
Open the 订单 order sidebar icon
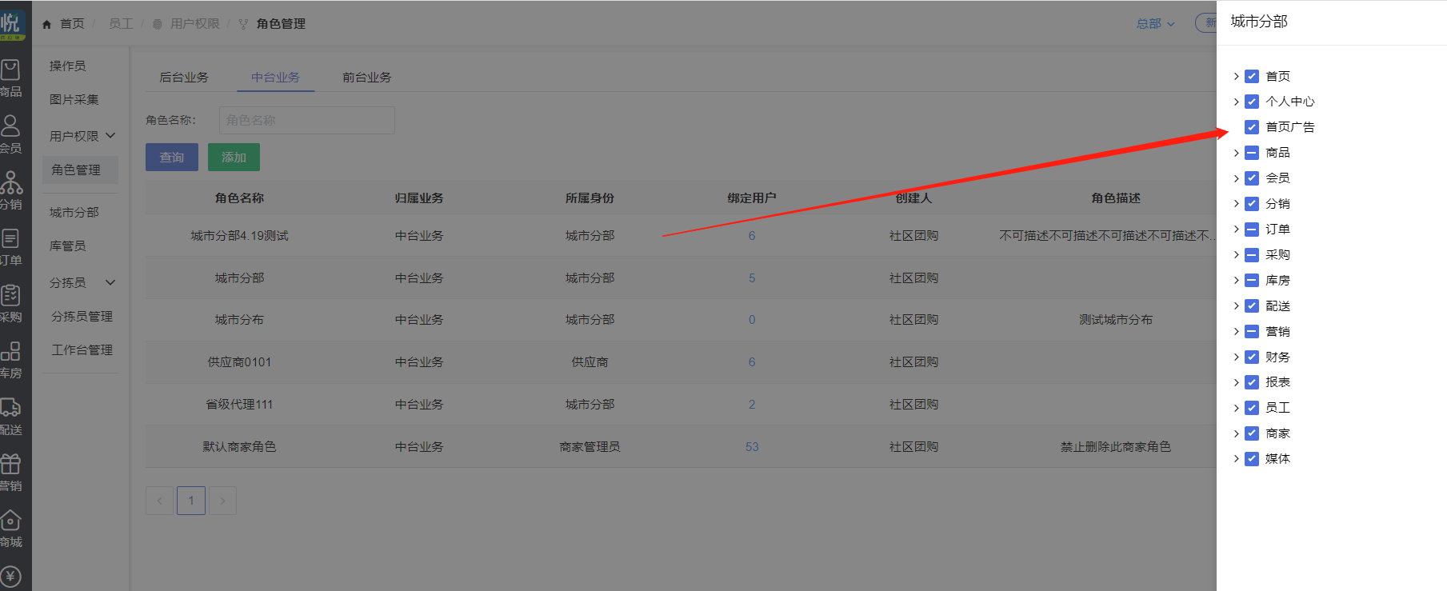coord(10,239)
